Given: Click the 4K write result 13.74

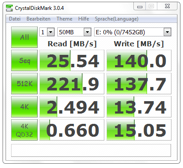Looking at the screenshot, I should 139,107.
